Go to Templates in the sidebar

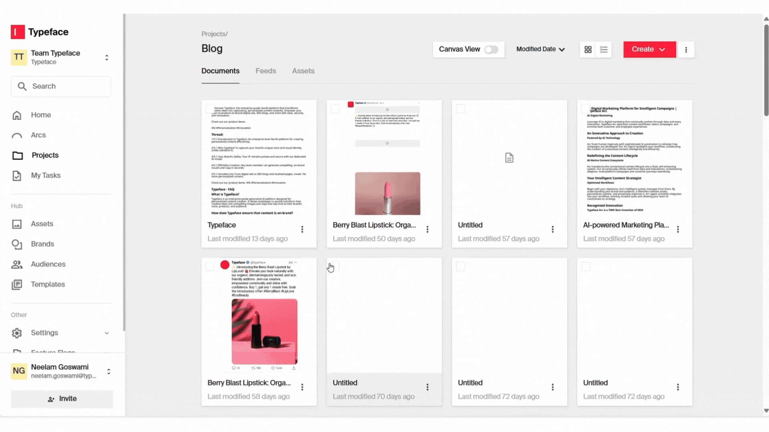pos(48,284)
